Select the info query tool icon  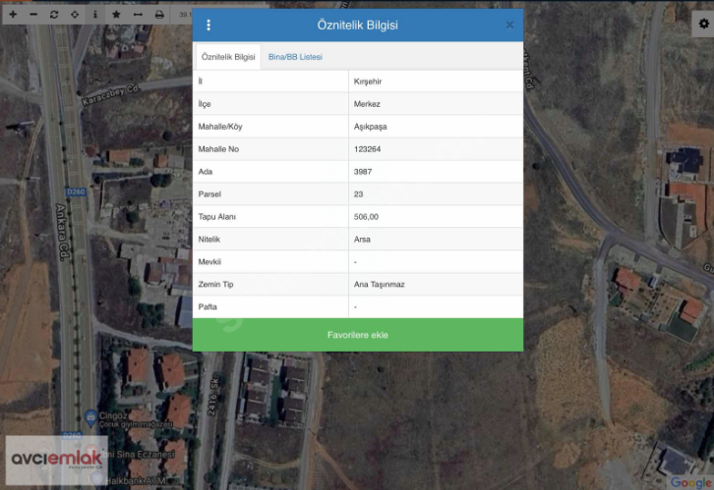point(95,15)
